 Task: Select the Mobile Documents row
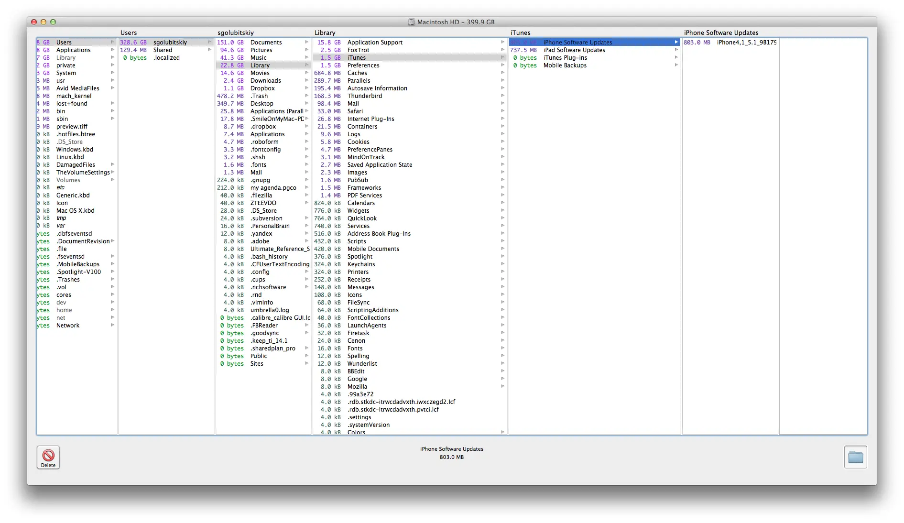pyautogui.click(x=410, y=249)
